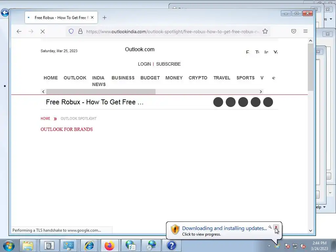Click date text Saturday, Mar 25, 2023

tap(59, 51)
